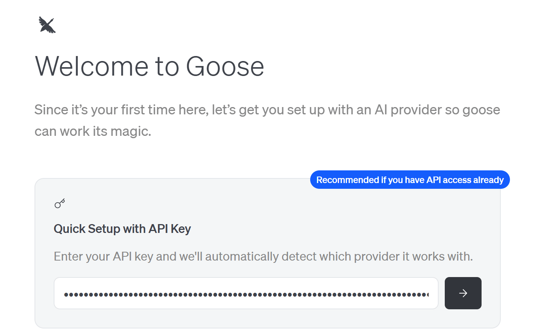This screenshot has height=335, width=541.
Task: Click the "Recommended if you have API access already" badge
Action: pyautogui.click(x=410, y=180)
